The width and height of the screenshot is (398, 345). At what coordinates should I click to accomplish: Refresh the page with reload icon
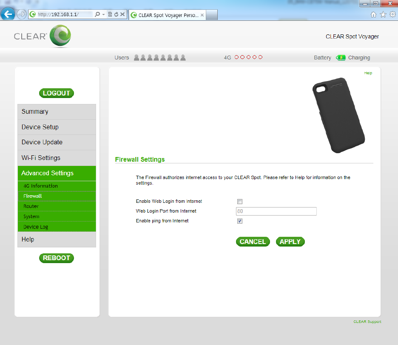coord(116,14)
